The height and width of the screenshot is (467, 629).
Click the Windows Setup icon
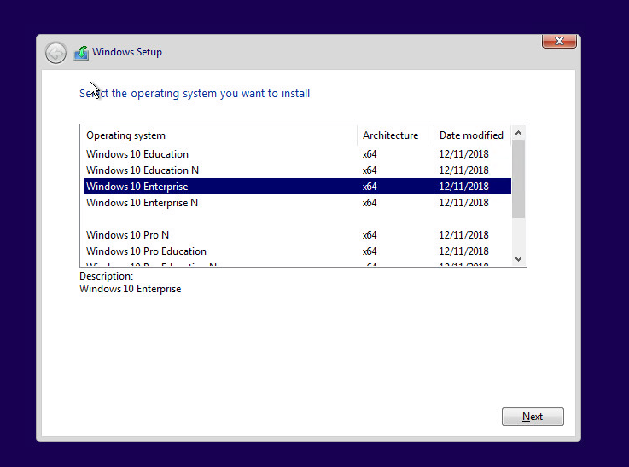coord(81,53)
